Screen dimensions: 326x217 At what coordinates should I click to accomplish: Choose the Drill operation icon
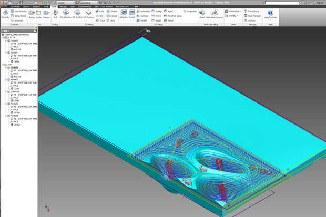55,13
